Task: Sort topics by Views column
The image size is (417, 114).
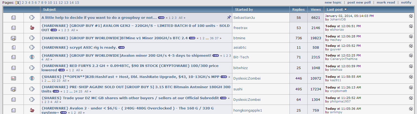Action: tap(316, 9)
